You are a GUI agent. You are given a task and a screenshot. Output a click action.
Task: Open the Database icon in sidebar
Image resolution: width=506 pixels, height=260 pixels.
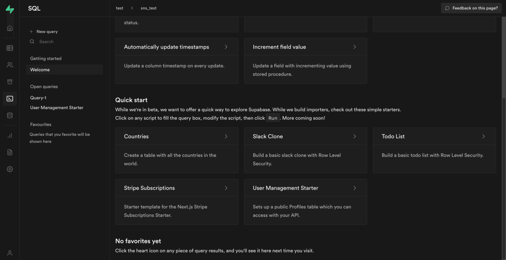point(10,116)
